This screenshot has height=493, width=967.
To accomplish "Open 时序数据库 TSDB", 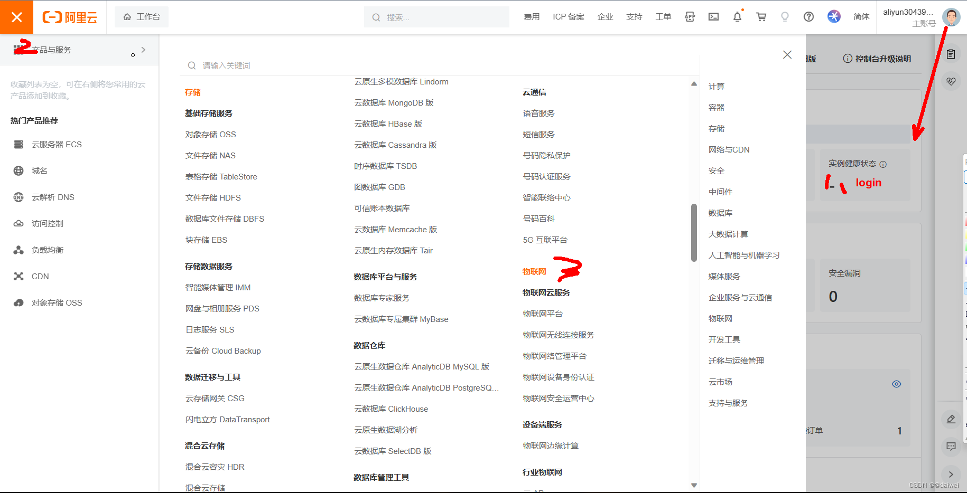I will click(385, 166).
